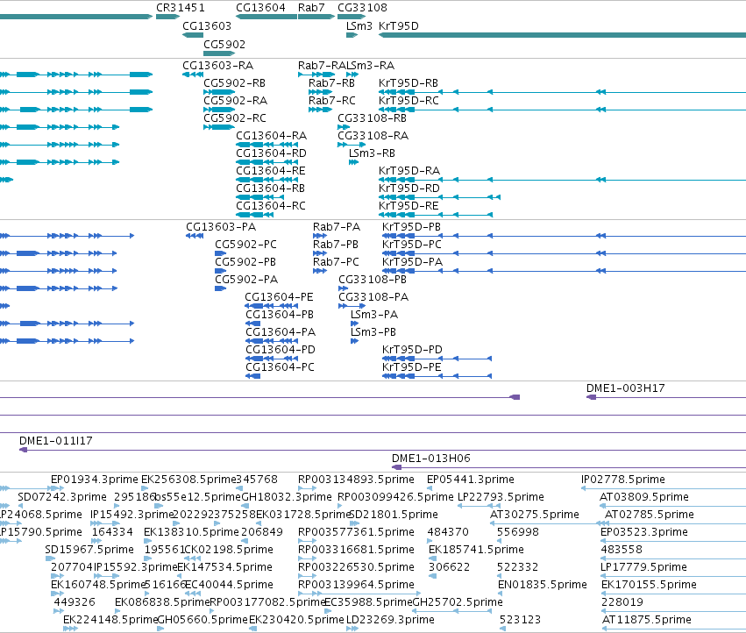Image resolution: width=746 pixels, height=633 pixels.
Task: Select the CG33108-RA transcript label
Action: click(373, 136)
